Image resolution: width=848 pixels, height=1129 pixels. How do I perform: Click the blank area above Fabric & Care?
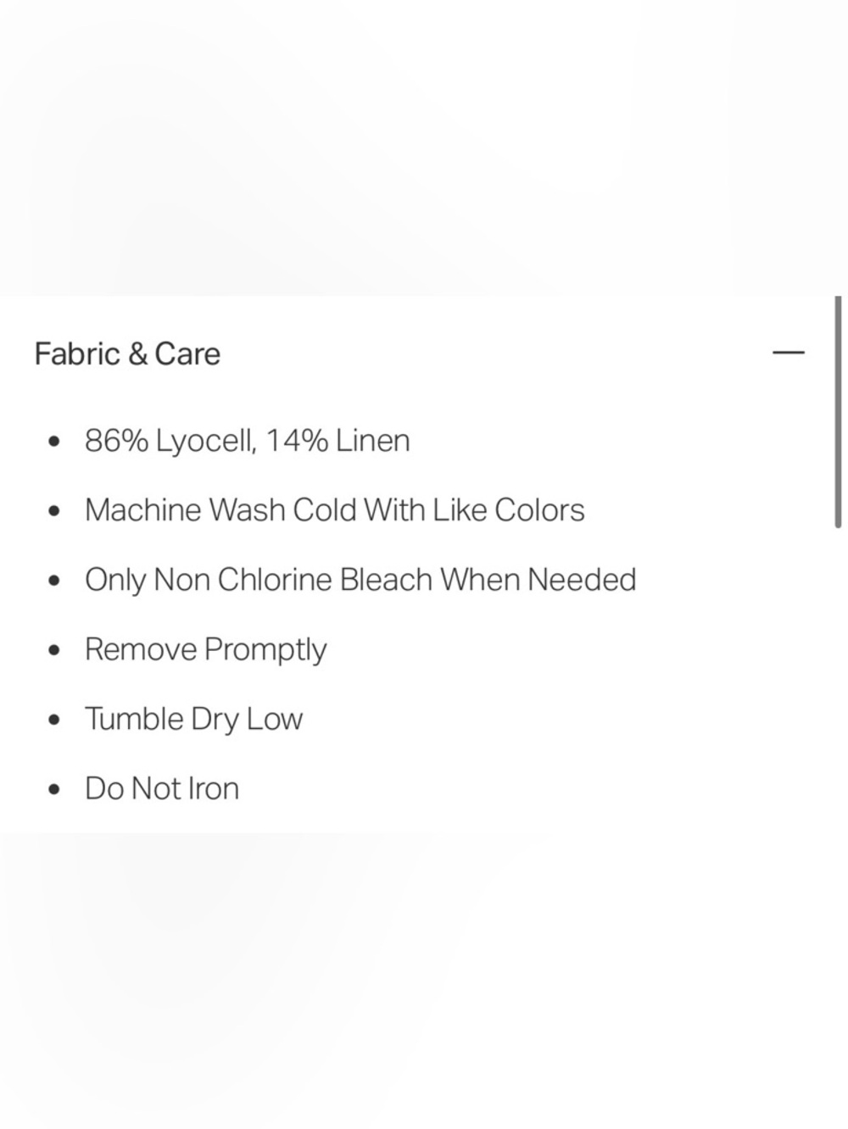(x=424, y=148)
